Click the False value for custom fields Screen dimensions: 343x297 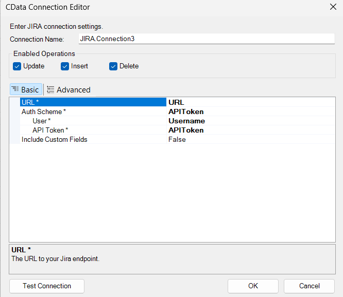[x=251, y=139]
